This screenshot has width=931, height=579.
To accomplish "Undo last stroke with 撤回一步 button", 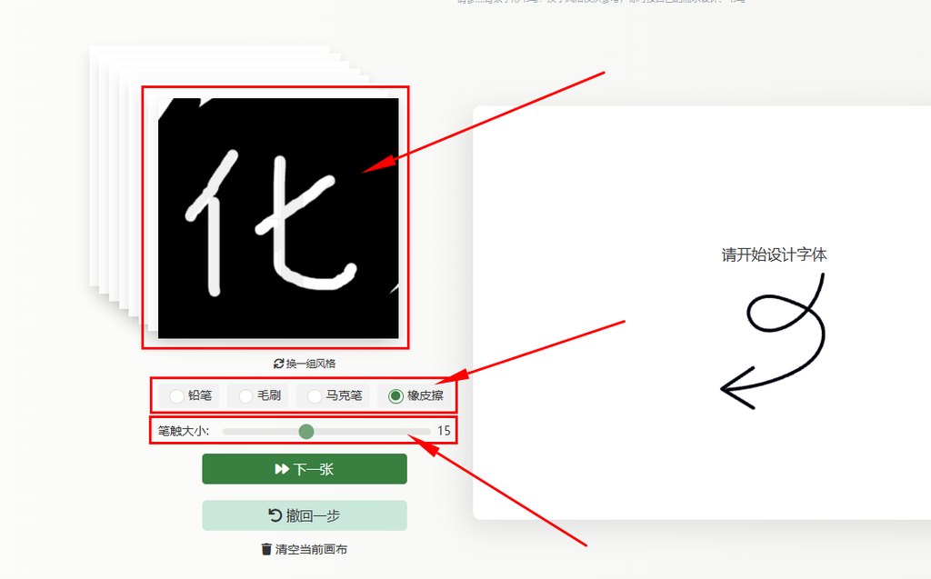I will (305, 515).
